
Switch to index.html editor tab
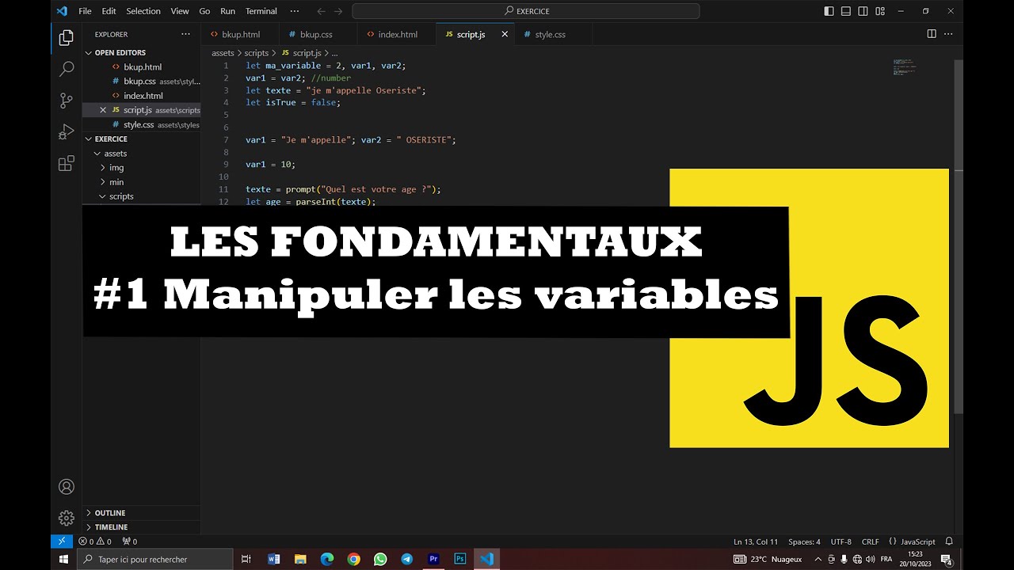(396, 34)
